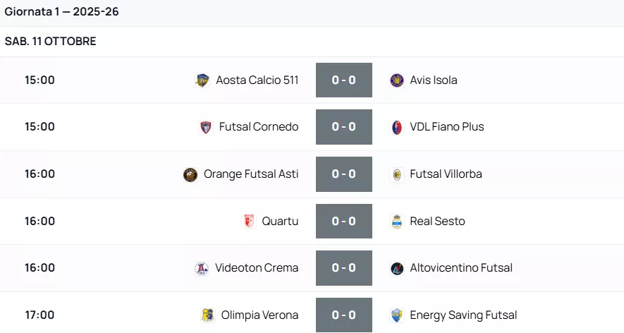Click the Energy Saving Futsal crest
The image size is (624, 333).
[x=397, y=315]
